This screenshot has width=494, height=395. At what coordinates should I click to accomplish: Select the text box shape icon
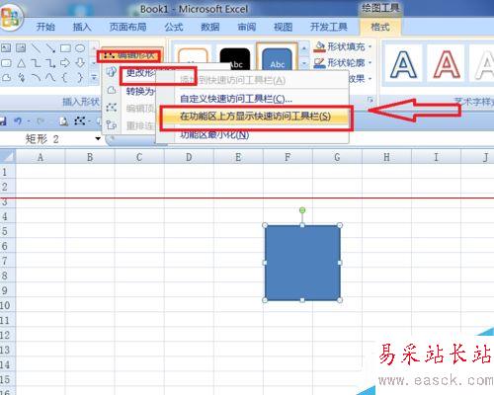click(6, 48)
